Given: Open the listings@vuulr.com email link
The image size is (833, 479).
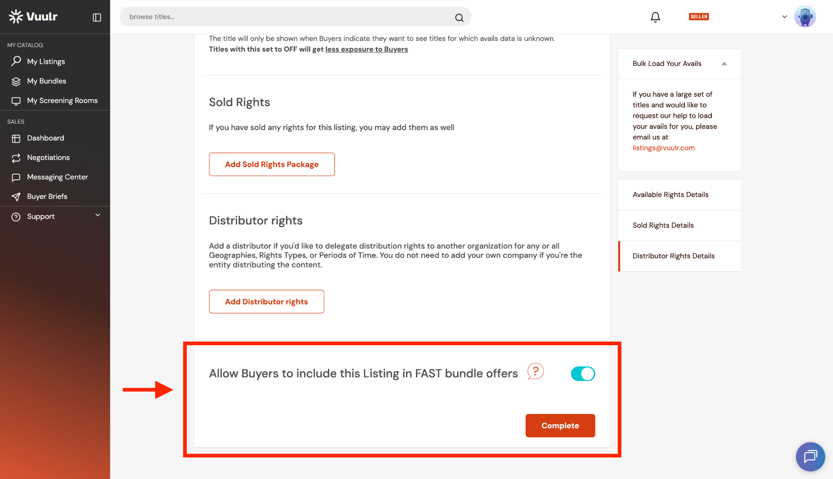Looking at the screenshot, I should click(663, 148).
